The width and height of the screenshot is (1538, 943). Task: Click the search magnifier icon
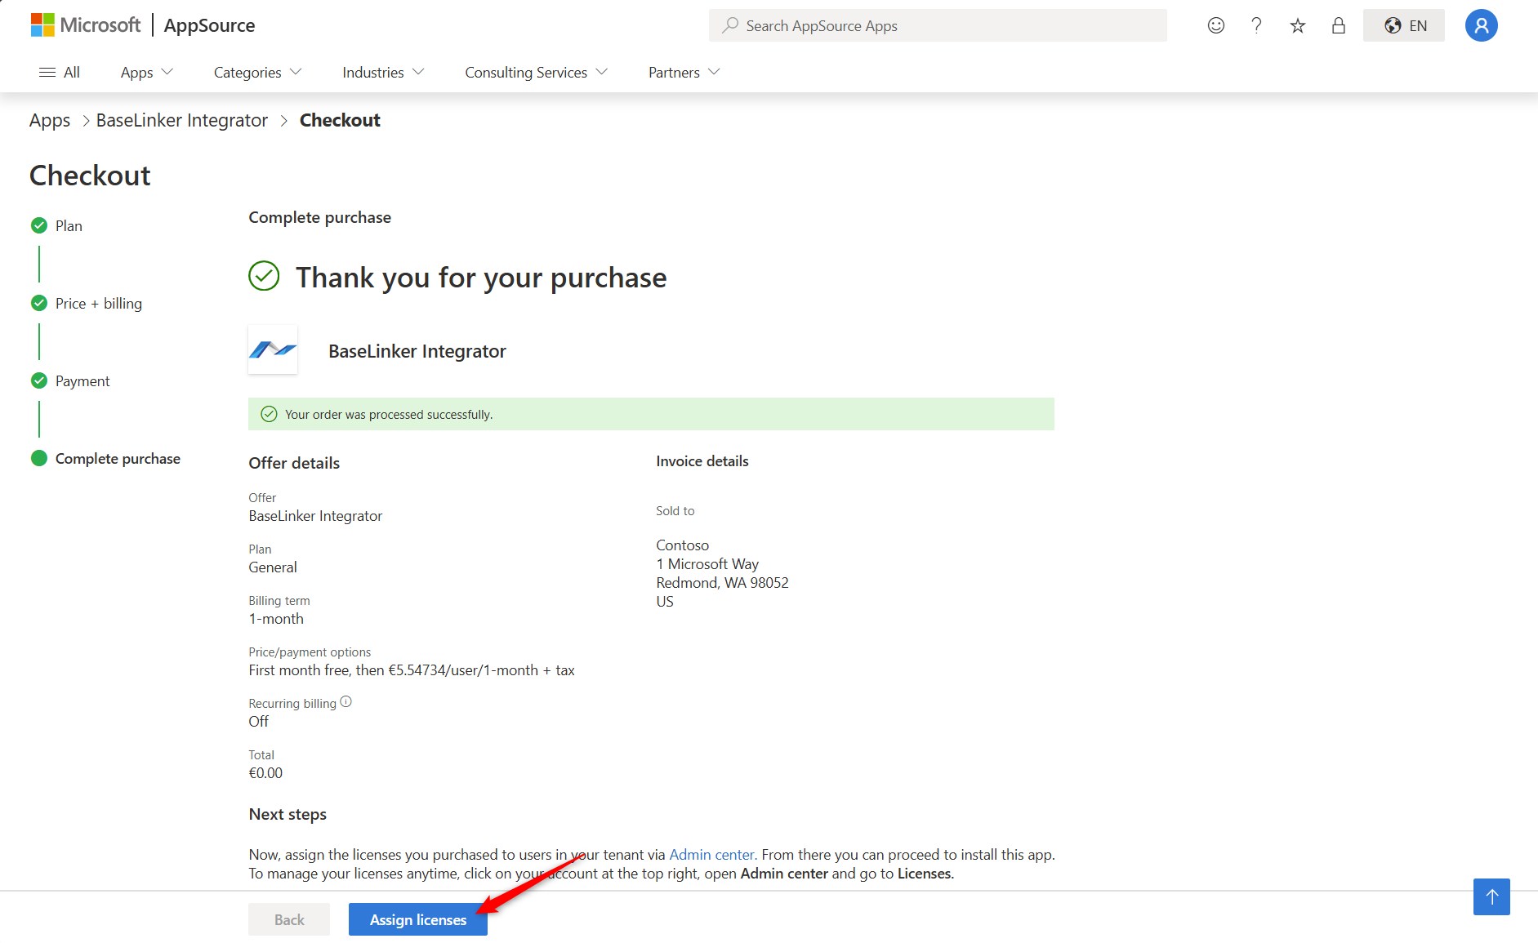(x=730, y=25)
